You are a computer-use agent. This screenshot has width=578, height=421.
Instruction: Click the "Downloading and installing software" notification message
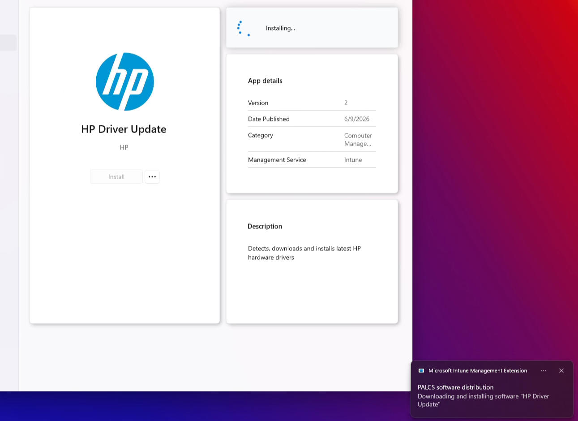(x=484, y=400)
